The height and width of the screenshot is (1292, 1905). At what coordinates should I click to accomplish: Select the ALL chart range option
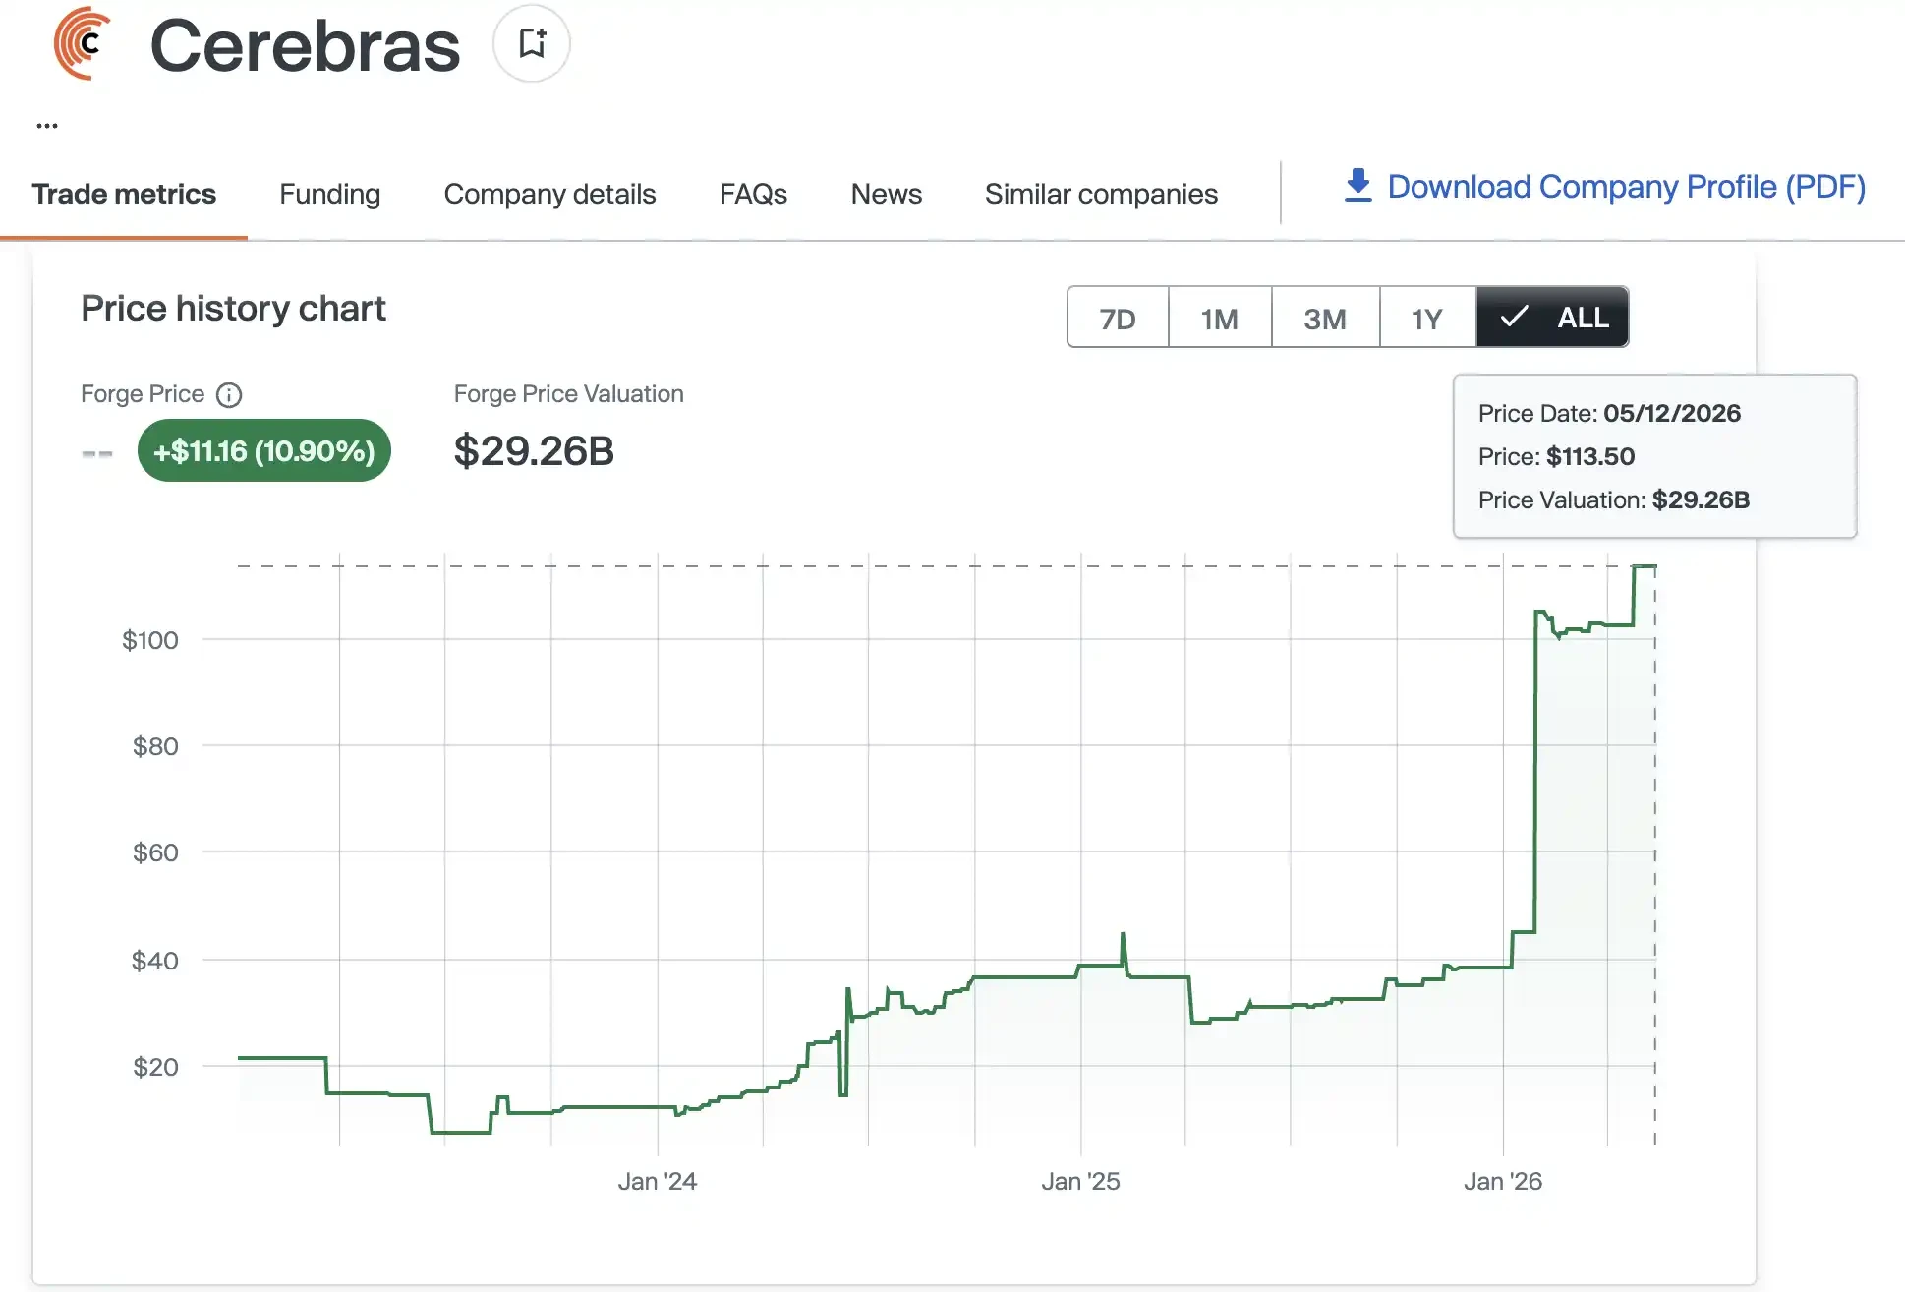1552,318
